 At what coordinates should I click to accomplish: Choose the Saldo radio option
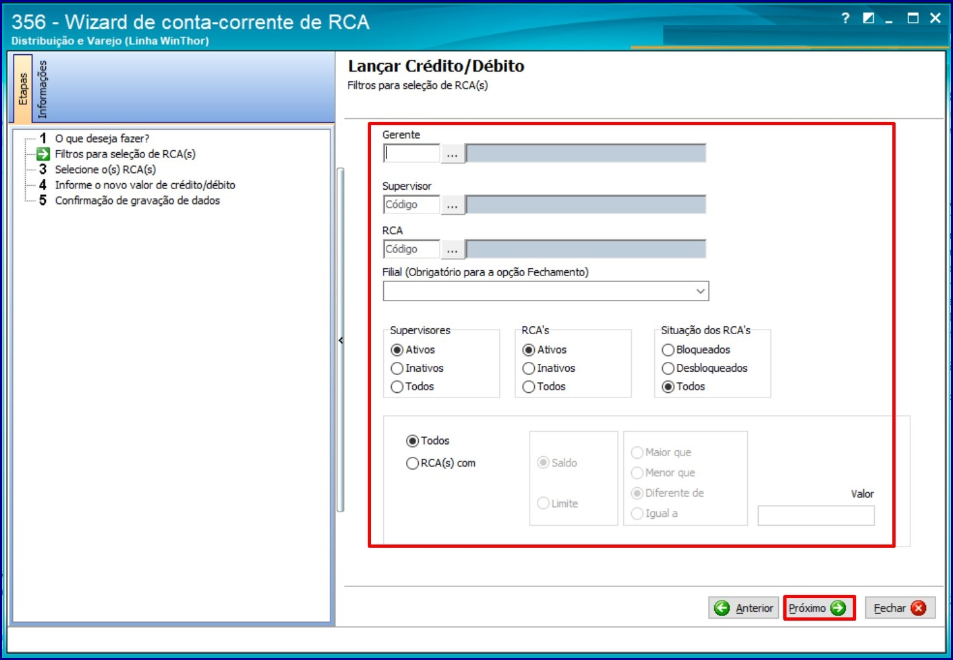543,463
